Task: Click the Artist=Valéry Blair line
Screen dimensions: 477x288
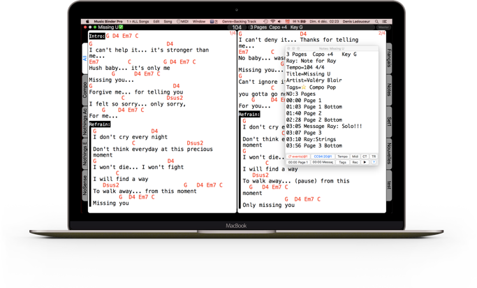Action: coord(314,80)
